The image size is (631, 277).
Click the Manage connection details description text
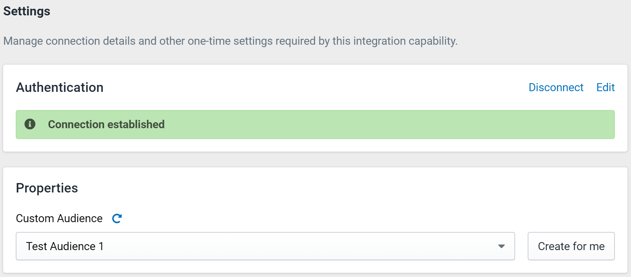pos(230,41)
